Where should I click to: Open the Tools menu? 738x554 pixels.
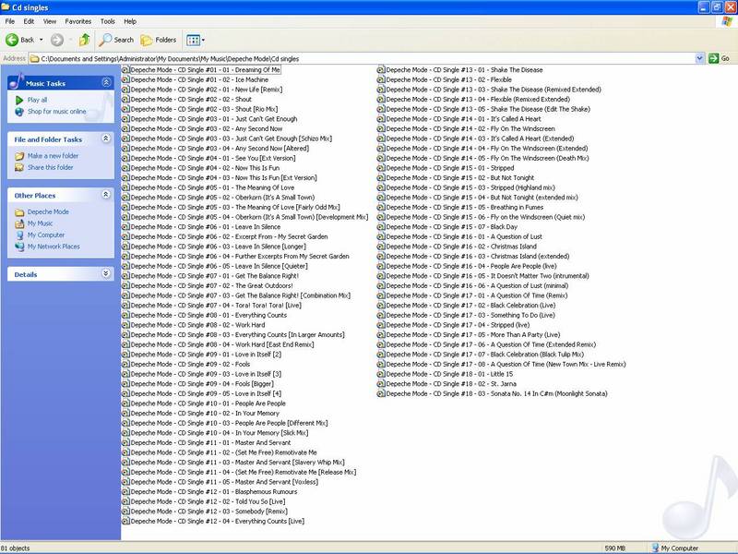[107, 21]
